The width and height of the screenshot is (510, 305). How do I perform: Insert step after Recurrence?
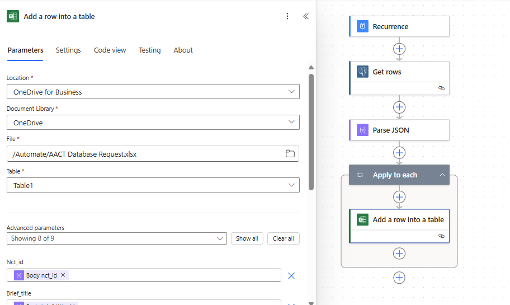tap(399, 49)
